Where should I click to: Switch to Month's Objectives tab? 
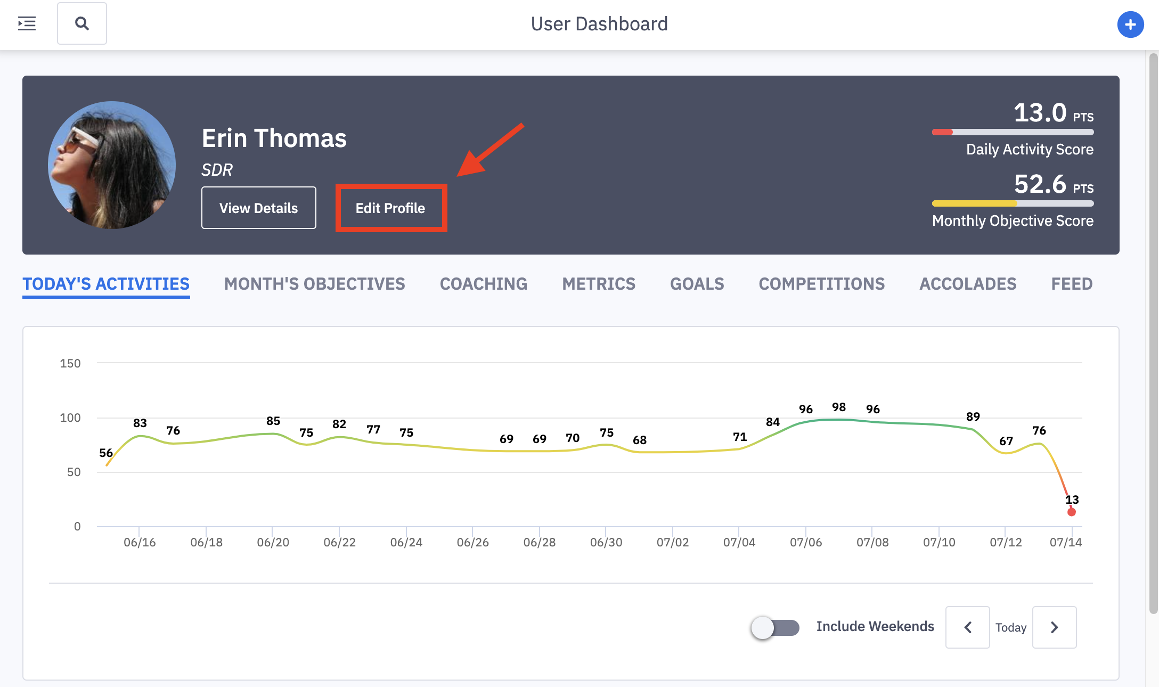coord(314,284)
